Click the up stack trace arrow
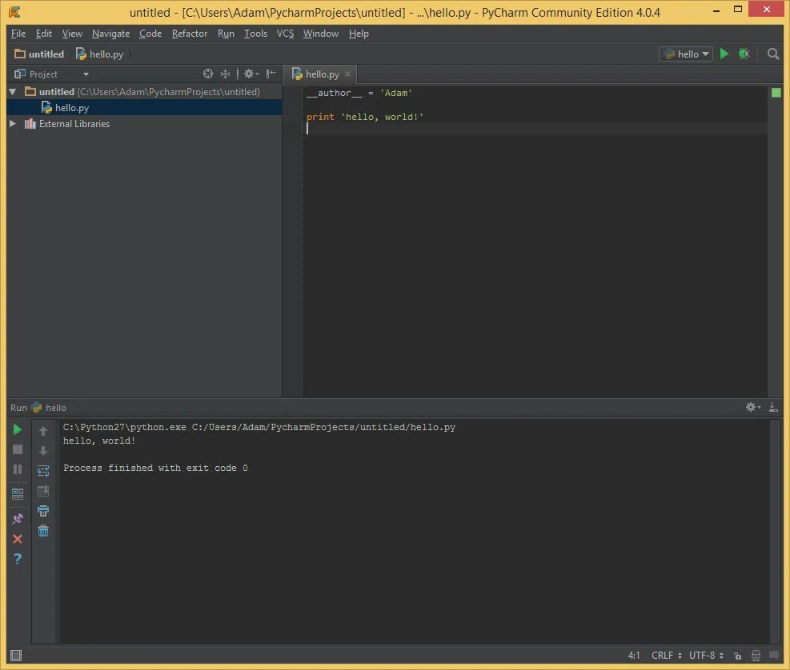The image size is (790, 670). [43, 430]
